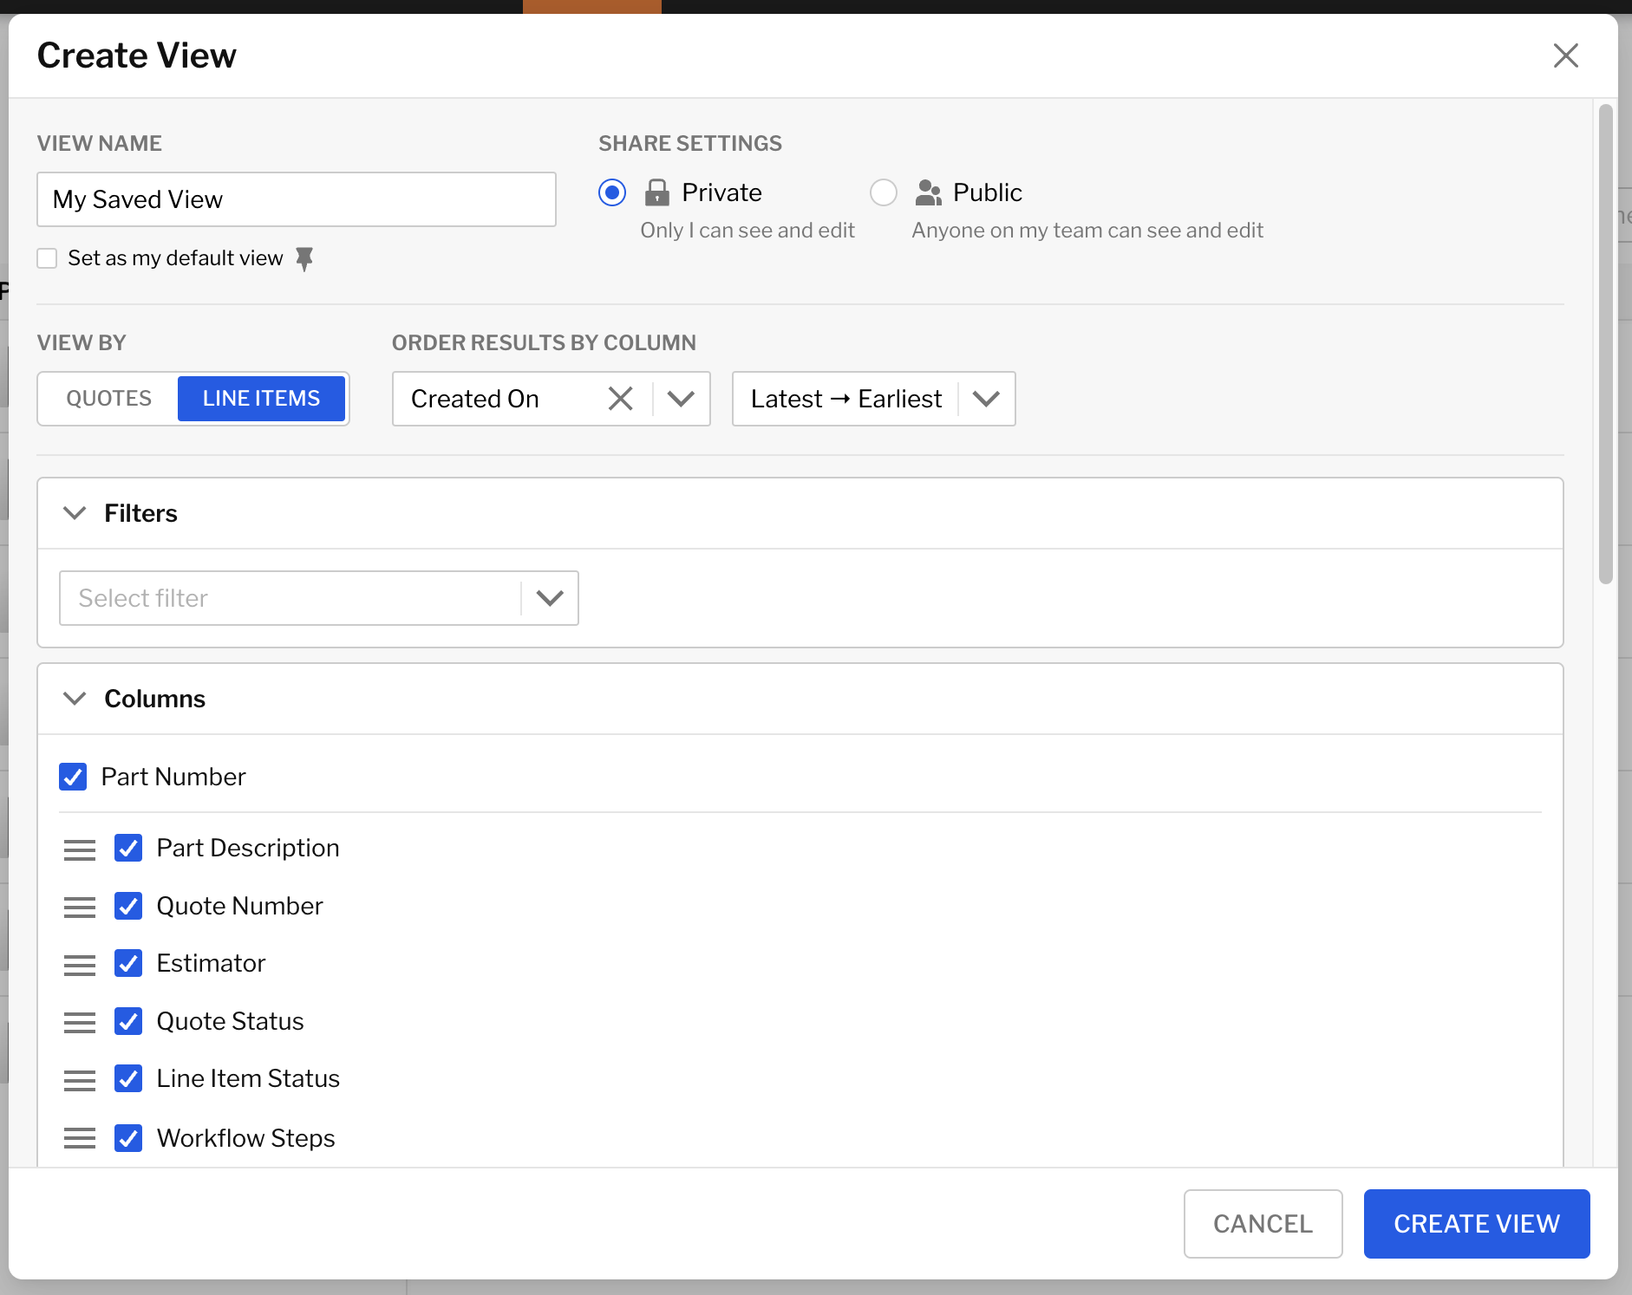Select the Public share setting
Screen dimensions: 1632x1295
point(884,192)
